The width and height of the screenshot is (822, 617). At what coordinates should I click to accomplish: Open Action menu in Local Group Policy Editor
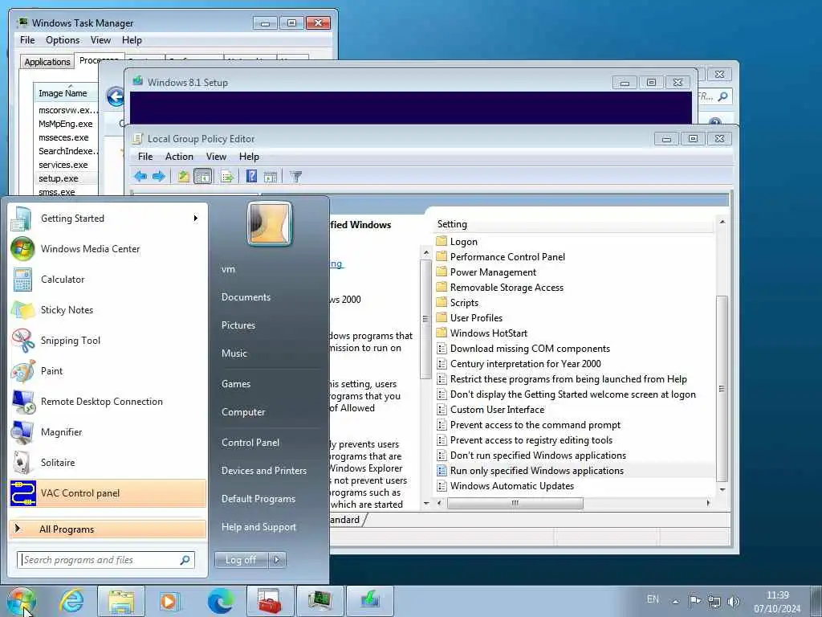click(179, 157)
